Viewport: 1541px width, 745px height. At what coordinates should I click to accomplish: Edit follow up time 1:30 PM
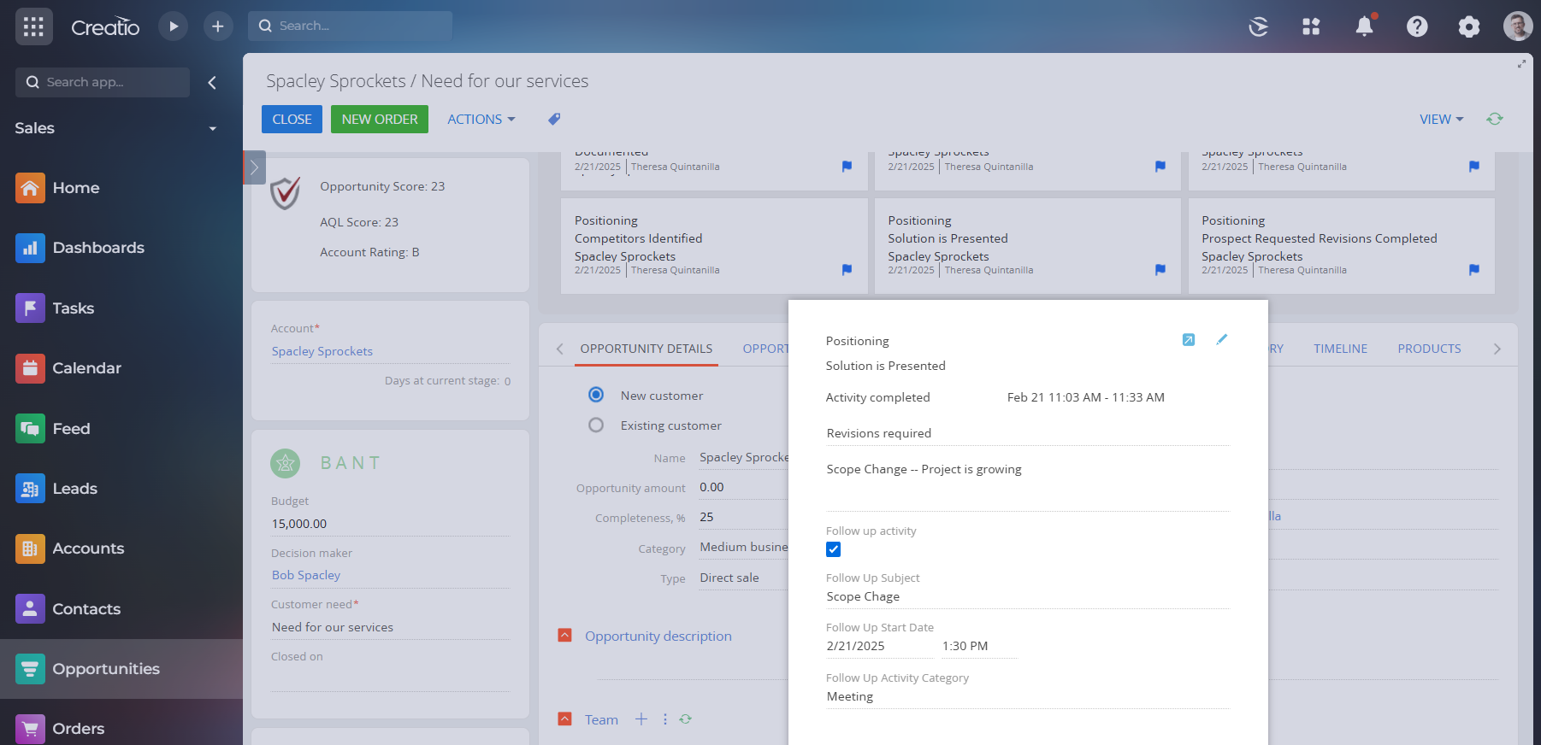point(979,646)
